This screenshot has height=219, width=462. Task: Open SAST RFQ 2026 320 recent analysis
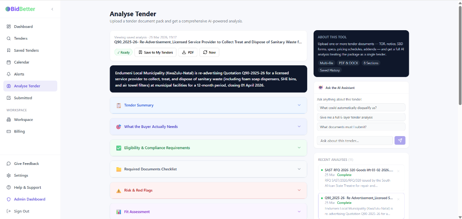[x=361, y=178]
